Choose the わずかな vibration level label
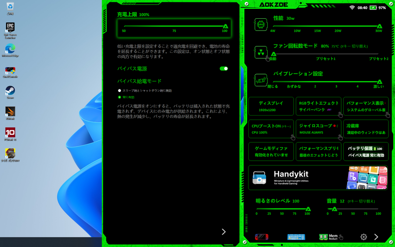 coord(294,86)
